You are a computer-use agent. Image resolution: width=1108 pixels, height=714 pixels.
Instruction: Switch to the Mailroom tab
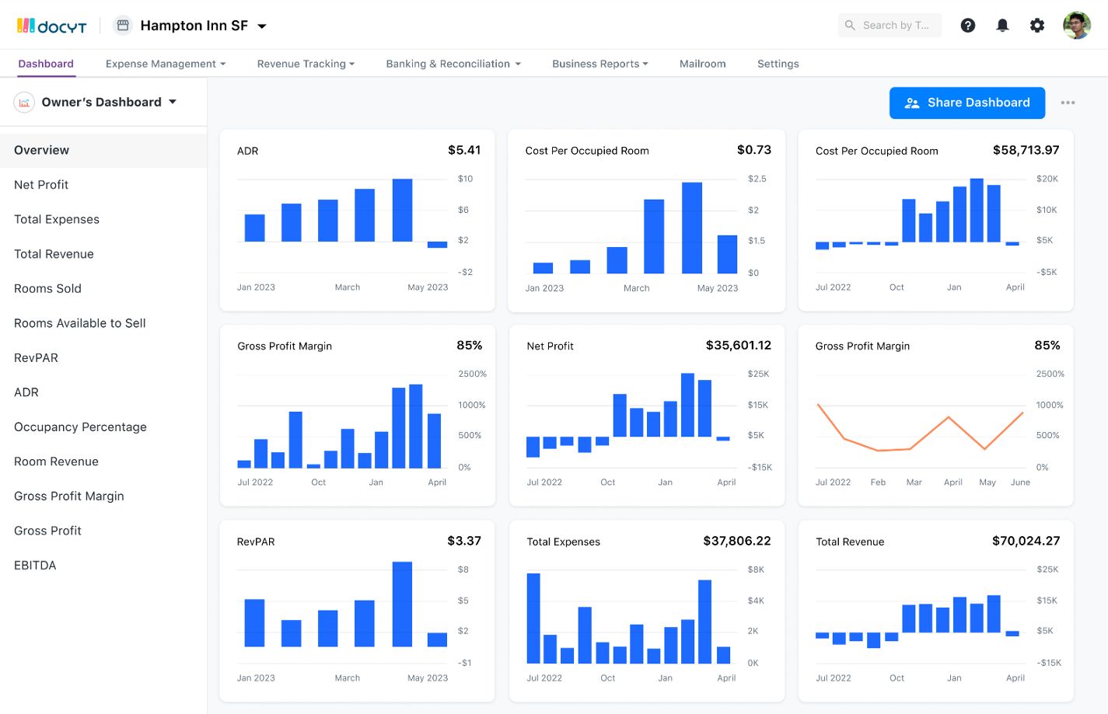(x=703, y=64)
